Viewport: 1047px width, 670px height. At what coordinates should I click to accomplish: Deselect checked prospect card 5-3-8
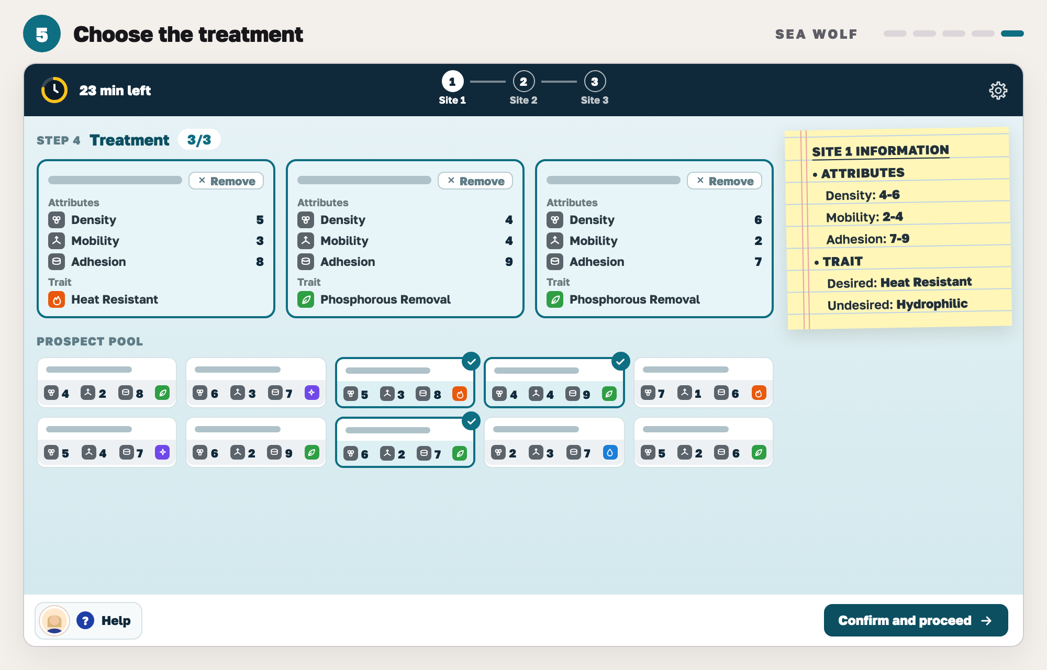[x=405, y=383]
